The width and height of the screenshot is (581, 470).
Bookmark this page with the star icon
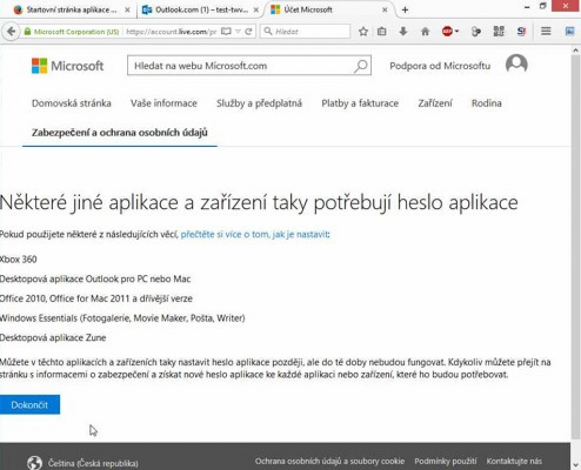363,32
